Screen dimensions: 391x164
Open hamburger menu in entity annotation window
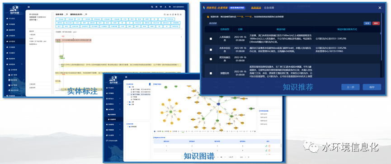coord(29,7)
